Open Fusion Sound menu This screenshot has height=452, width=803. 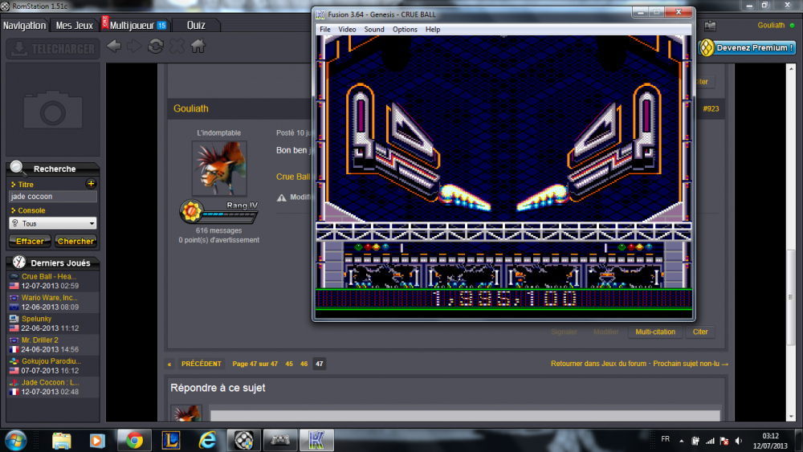tap(374, 29)
